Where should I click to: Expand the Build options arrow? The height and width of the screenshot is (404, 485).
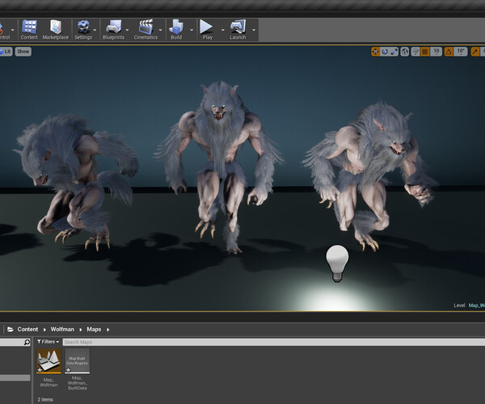pos(192,30)
